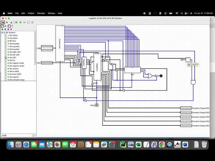The width and height of the screenshot is (215, 161).
Task: Open the Edit menu
Action: pos(23,13)
